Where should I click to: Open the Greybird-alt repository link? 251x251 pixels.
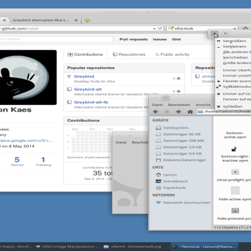88,89
